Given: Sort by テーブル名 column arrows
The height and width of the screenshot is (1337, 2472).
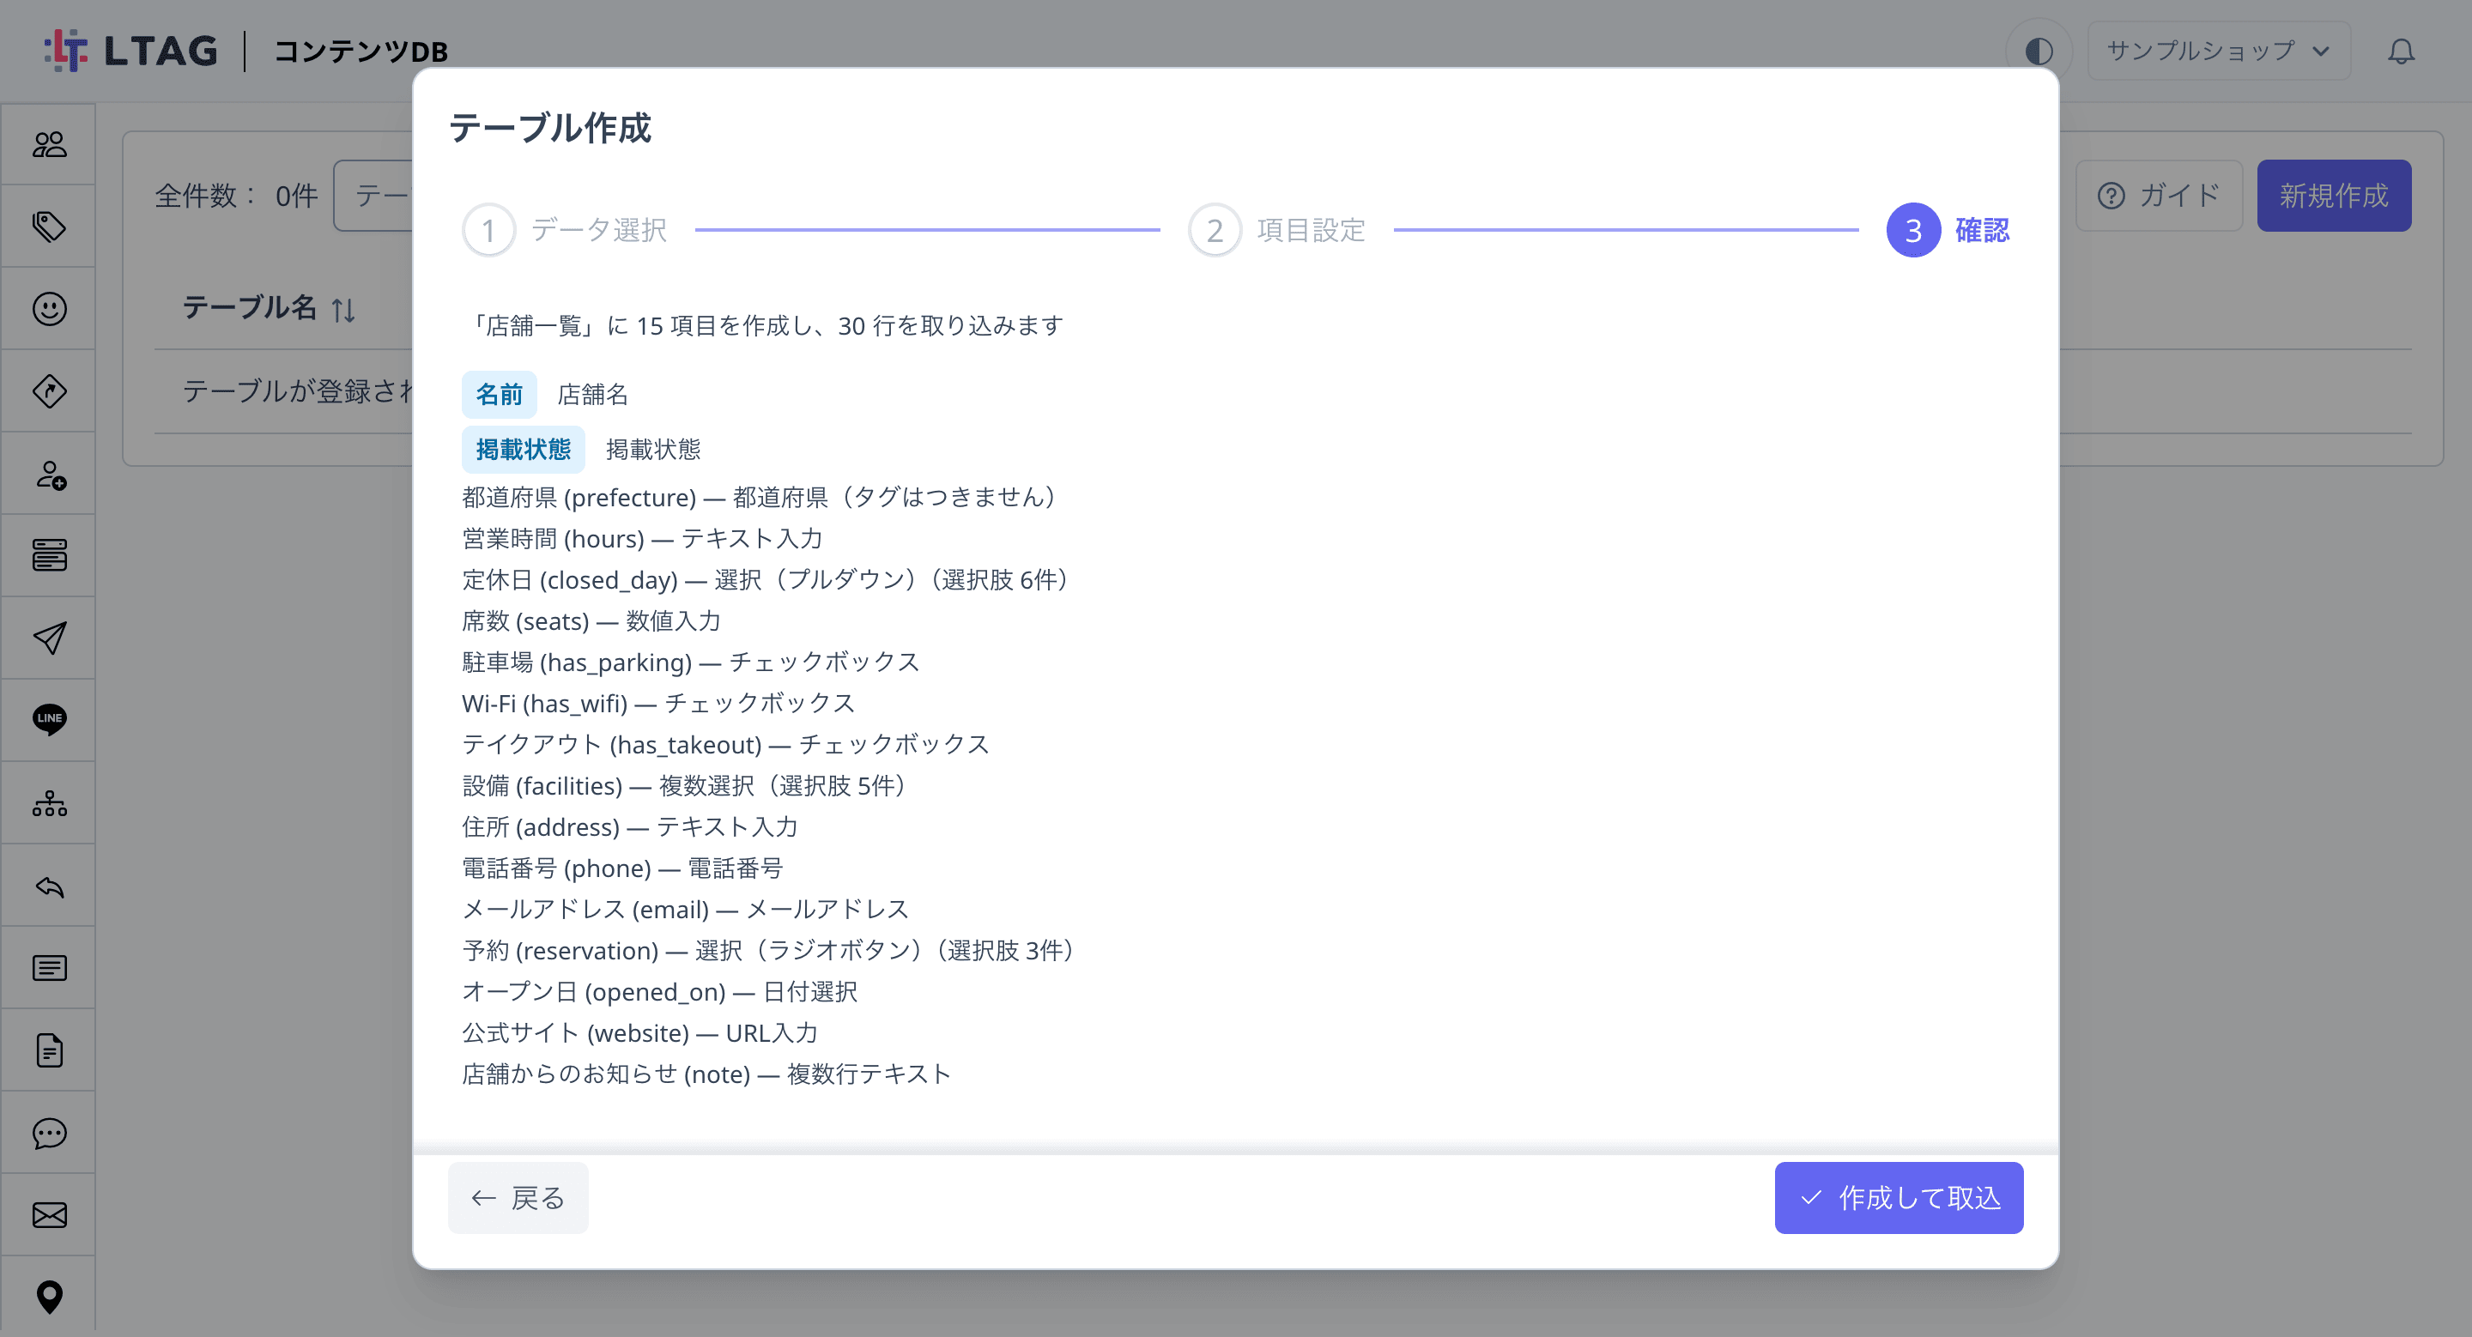Looking at the screenshot, I should tap(343, 309).
